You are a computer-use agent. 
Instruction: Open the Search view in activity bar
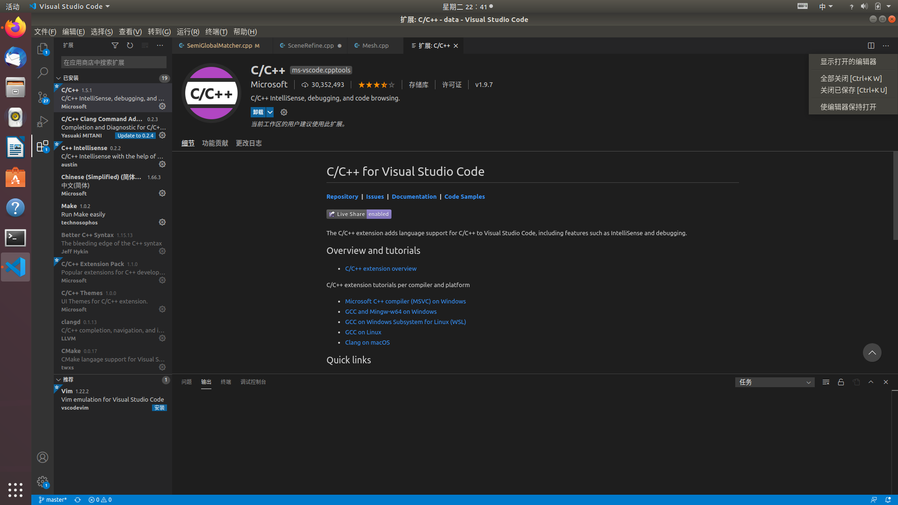(x=43, y=73)
